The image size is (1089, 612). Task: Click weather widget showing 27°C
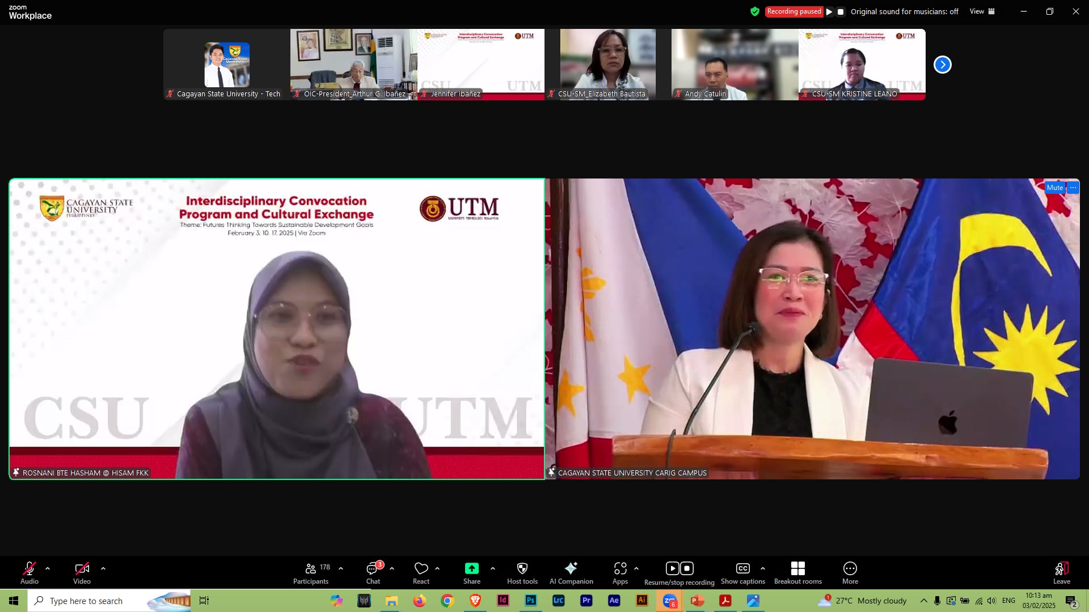[863, 601]
